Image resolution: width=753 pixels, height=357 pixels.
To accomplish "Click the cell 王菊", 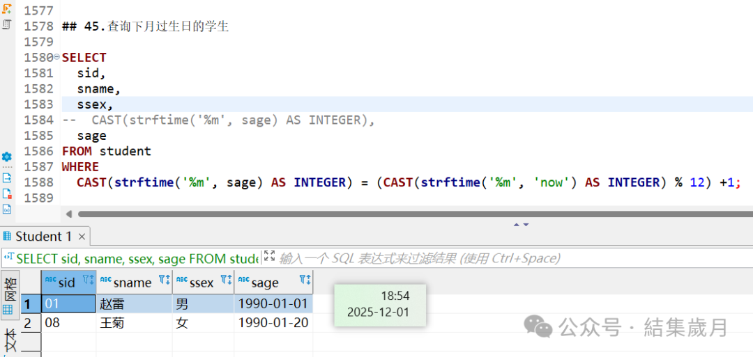I will point(135,323).
